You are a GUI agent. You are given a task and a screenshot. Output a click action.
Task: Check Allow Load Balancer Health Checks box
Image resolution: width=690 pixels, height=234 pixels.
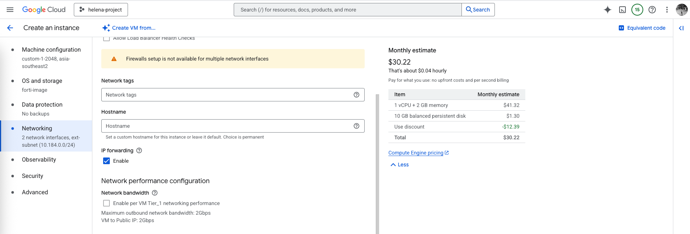(106, 39)
